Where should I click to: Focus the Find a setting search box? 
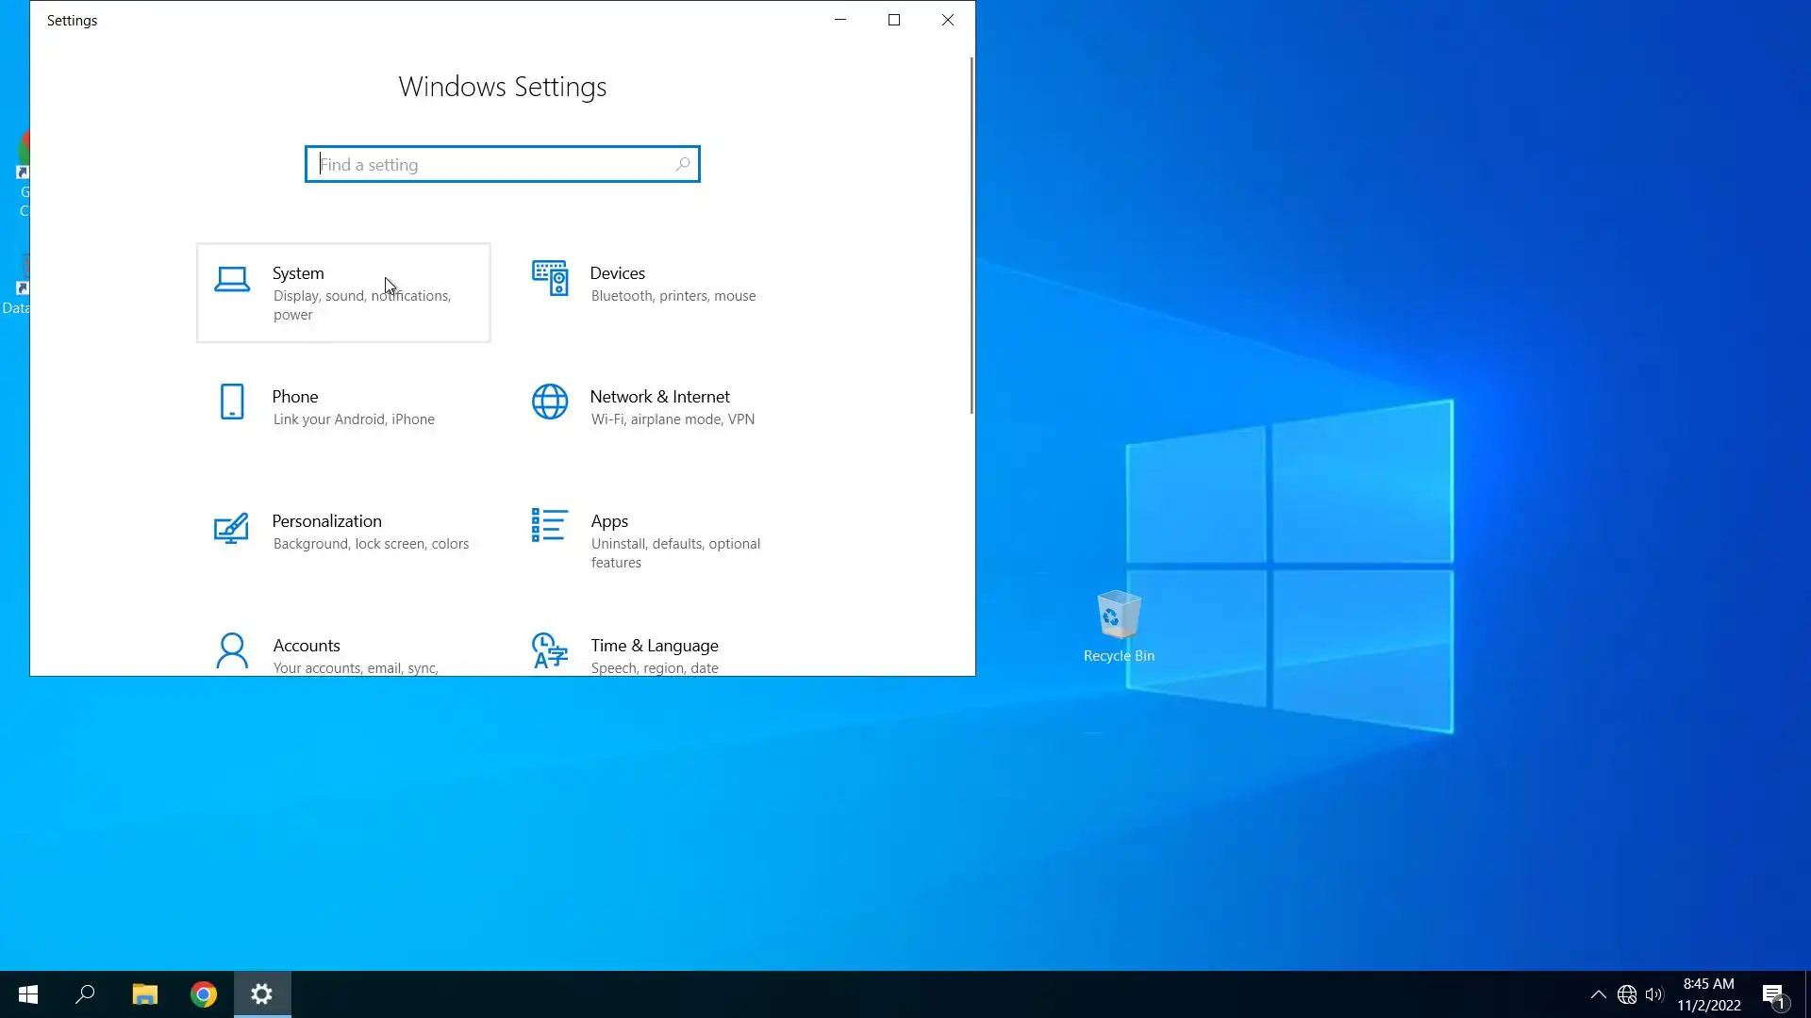pyautogui.click(x=490, y=165)
